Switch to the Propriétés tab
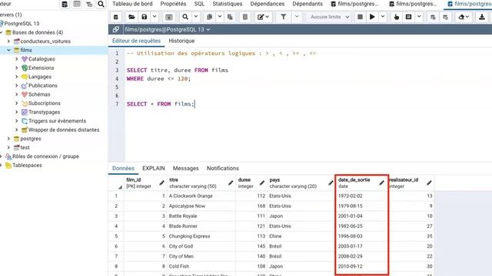Screen dimensions: 492x276 [173, 4]
